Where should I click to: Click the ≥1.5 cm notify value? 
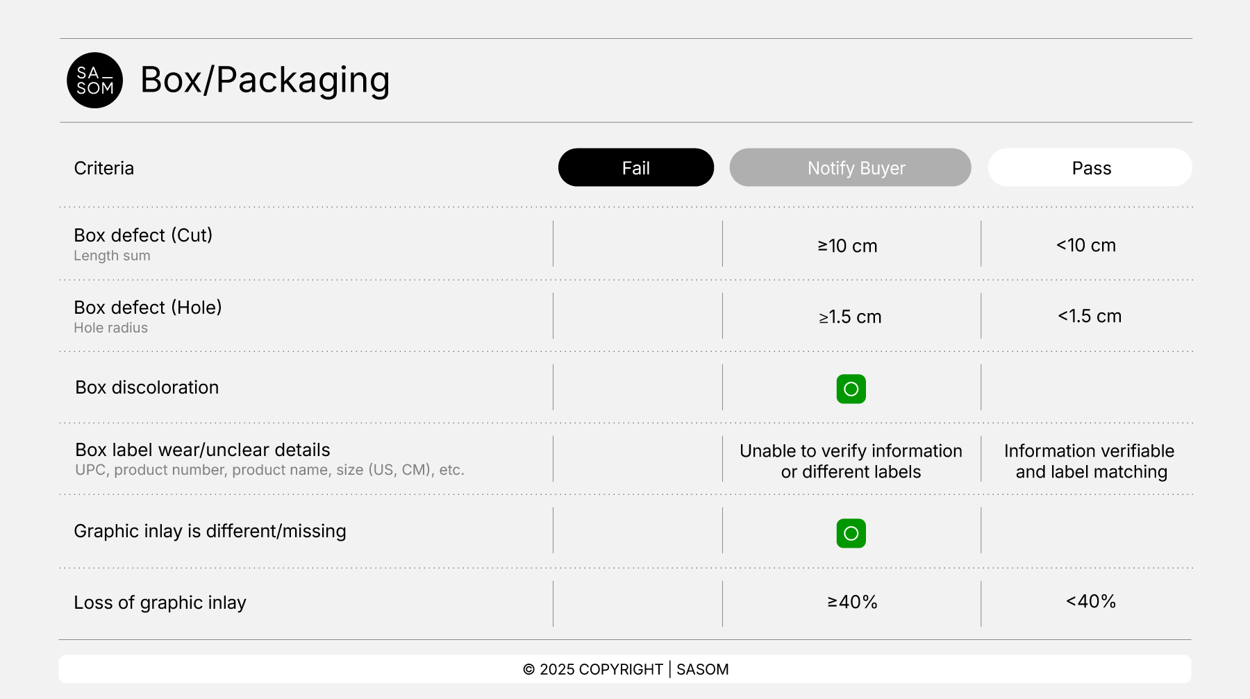coord(850,317)
